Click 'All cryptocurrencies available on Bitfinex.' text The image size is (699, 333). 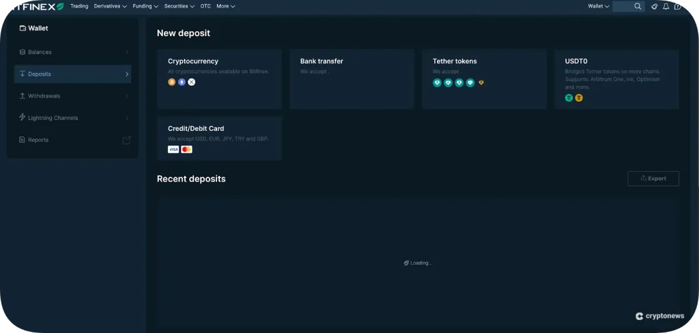tap(218, 72)
